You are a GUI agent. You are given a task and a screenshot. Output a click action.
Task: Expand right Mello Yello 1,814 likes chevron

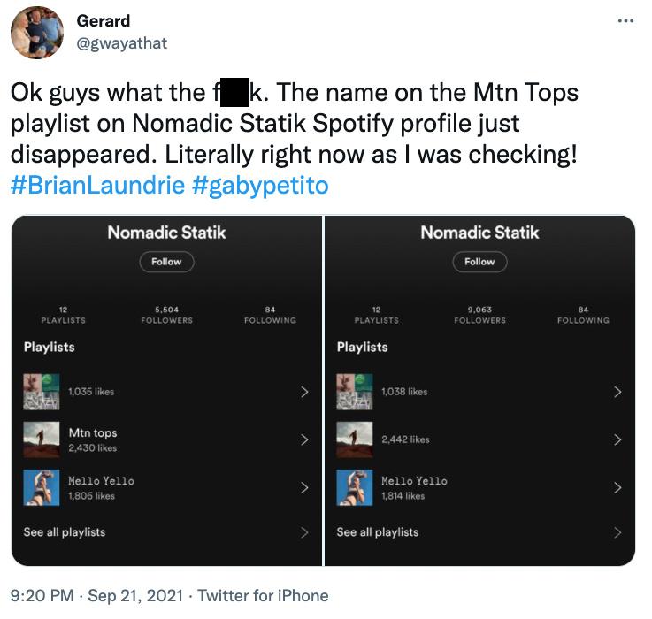click(617, 487)
